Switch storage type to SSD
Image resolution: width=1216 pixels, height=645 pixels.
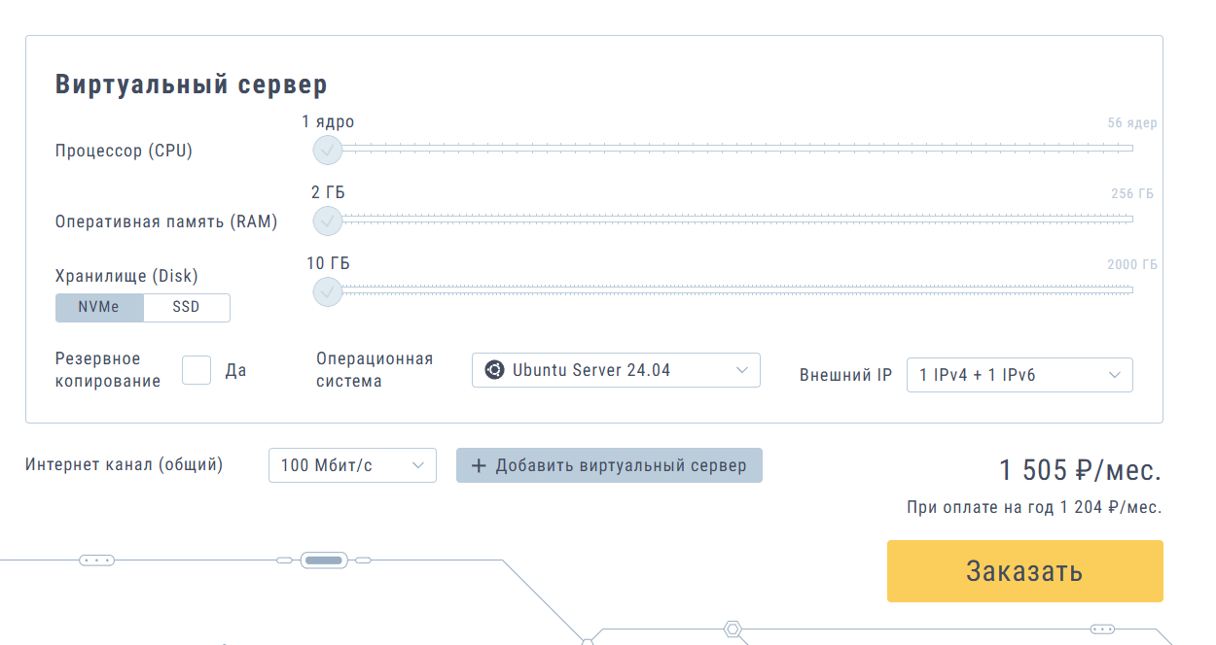pos(186,307)
